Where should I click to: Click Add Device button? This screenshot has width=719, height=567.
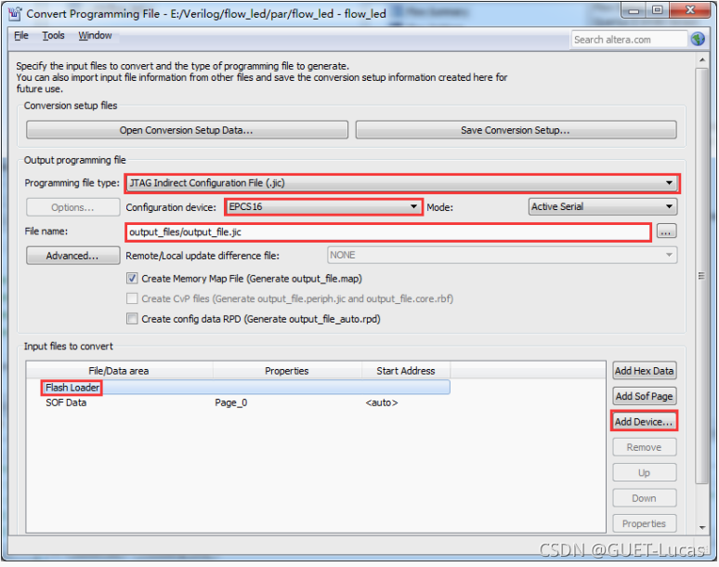(x=645, y=422)
